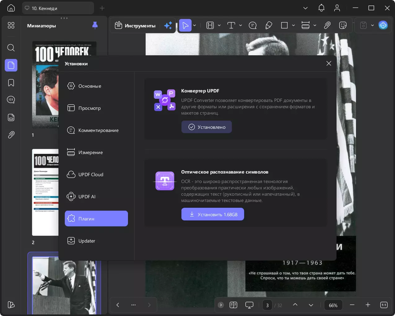Viewport: 395px width, 316px height.
Task: Open the UPDF AI round button
Action: (x=383, y=25)
